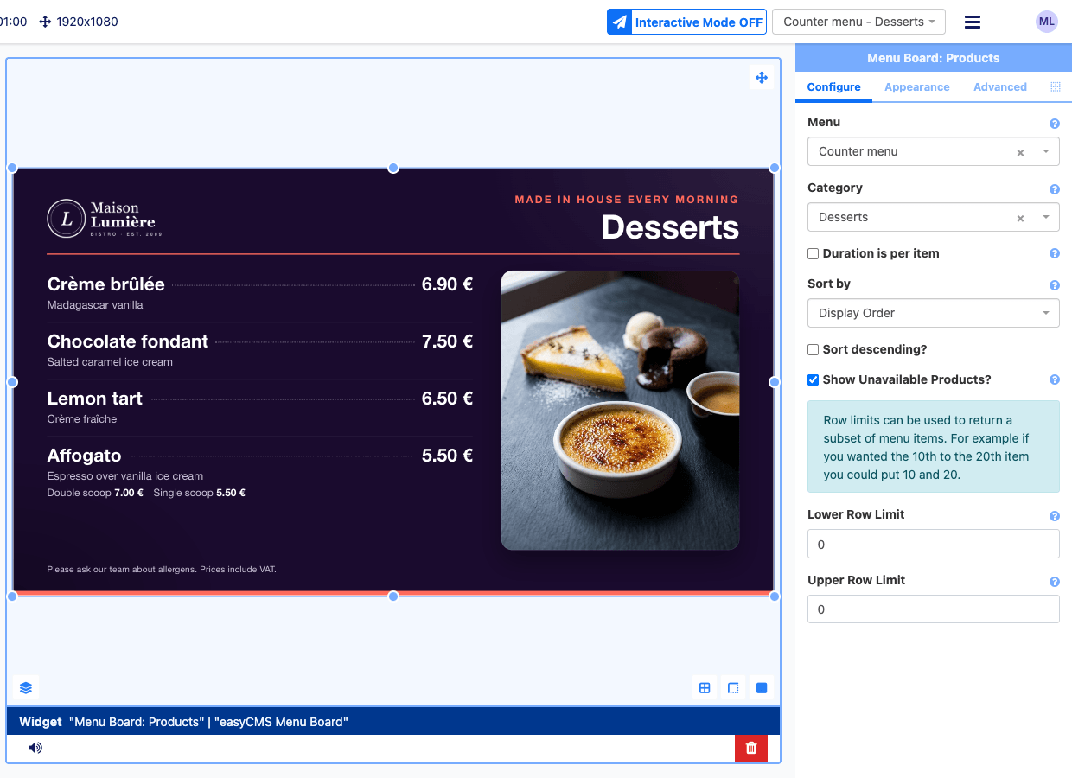Clear the Counter menu selection

(x=1020, y=152)
